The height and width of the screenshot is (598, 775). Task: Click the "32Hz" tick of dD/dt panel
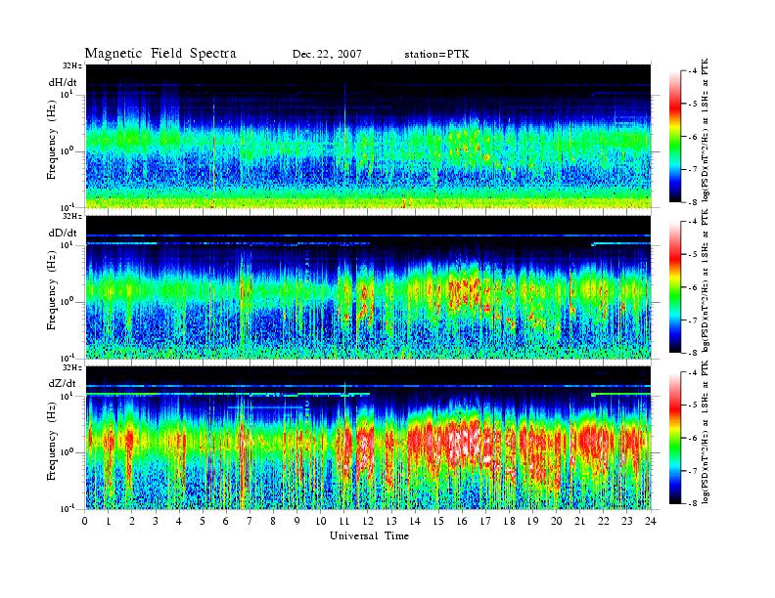(72, 216)
